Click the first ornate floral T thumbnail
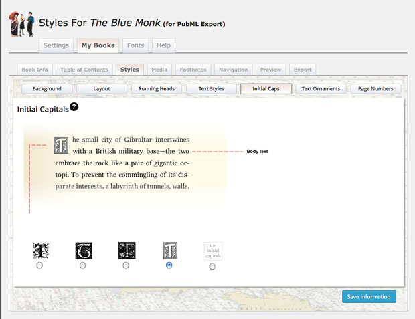 coord(40,251)
